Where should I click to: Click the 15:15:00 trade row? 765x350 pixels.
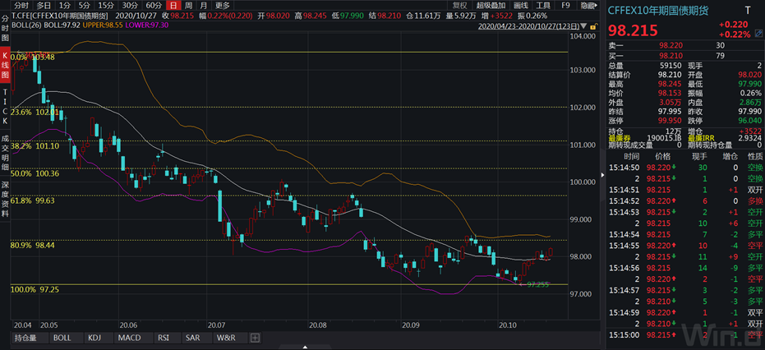pyautogui.click(x=685, y=334)
